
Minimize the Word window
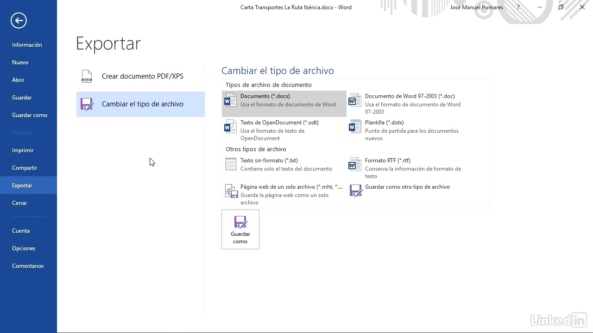(x=540, y=7)
